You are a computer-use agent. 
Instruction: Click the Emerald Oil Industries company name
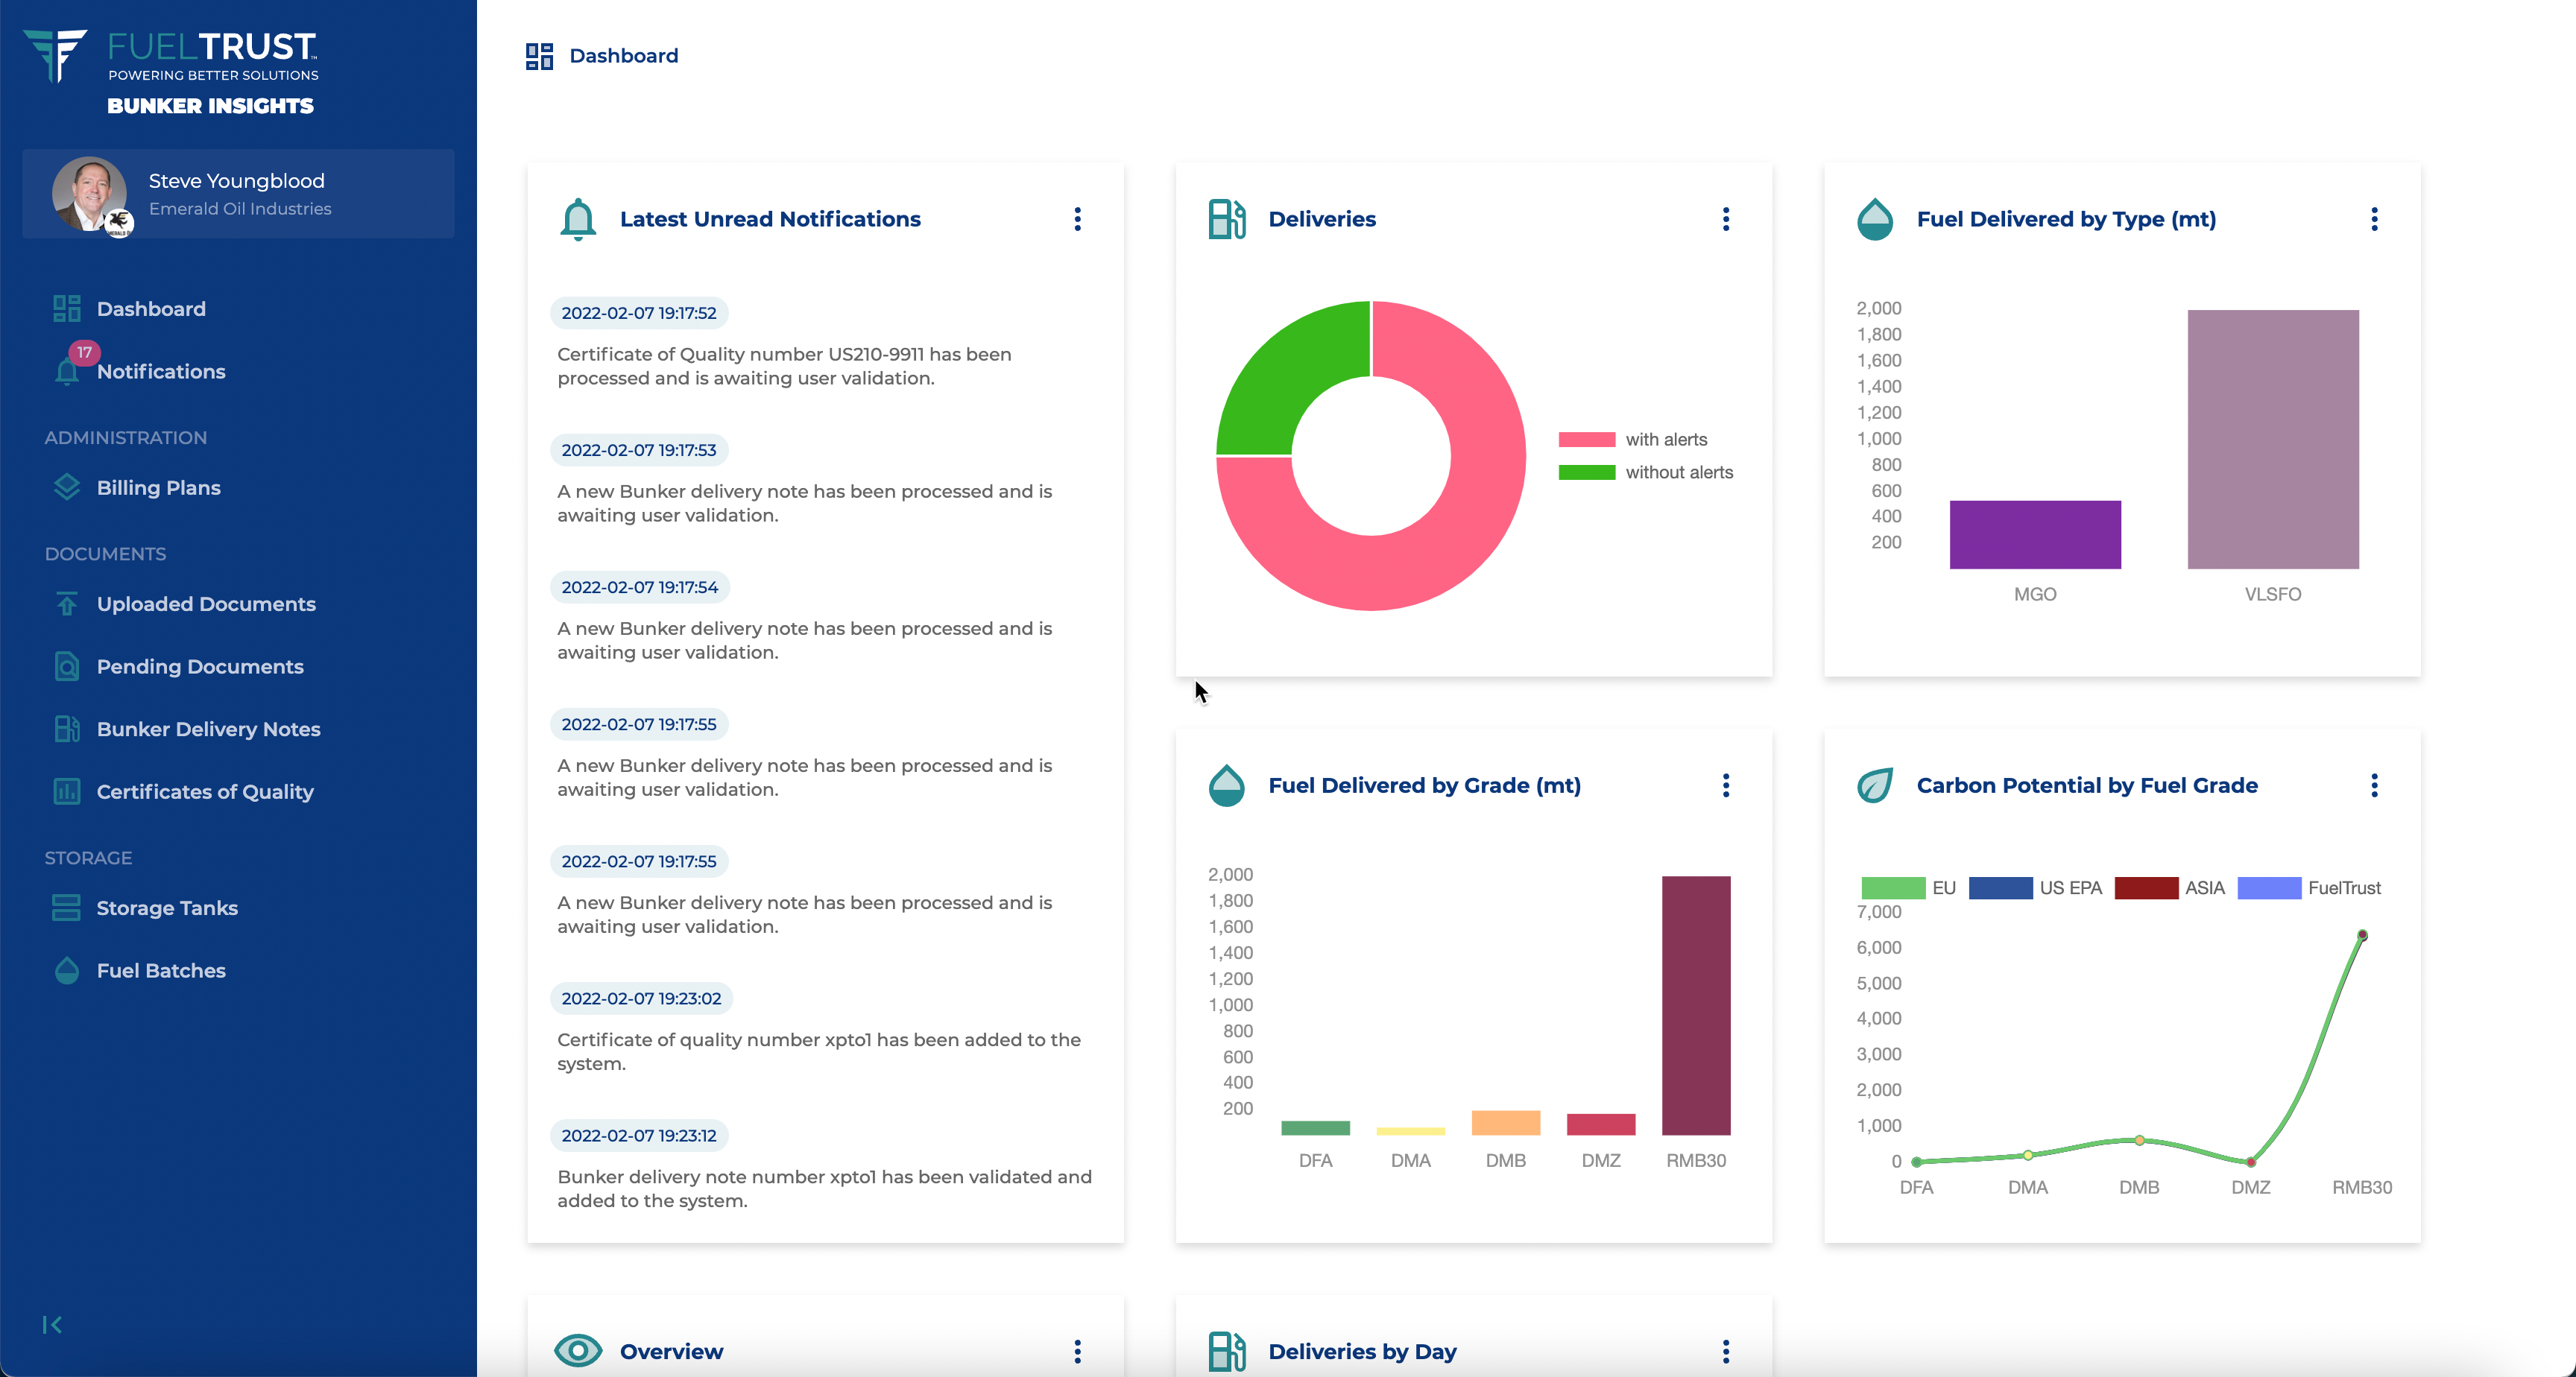240,209
